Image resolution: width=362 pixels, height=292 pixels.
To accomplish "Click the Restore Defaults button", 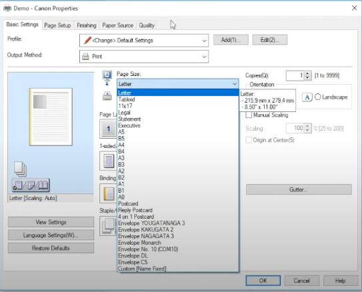I will pyautogui.click(x=51, y=248).
